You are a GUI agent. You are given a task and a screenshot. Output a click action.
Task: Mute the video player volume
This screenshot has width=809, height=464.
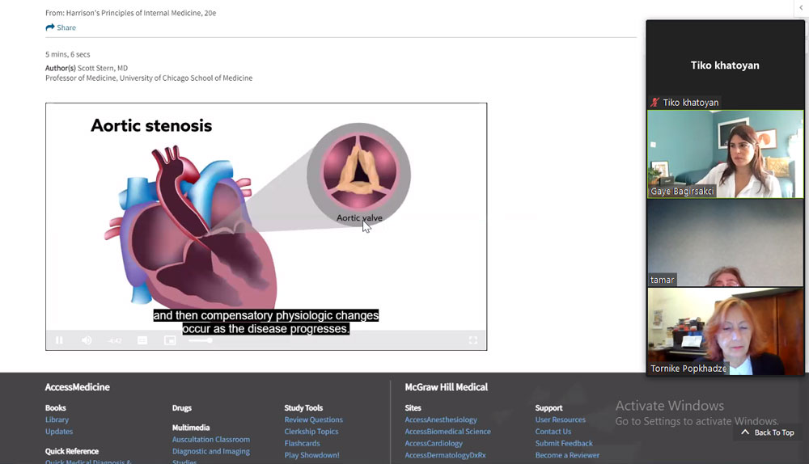tap(87, 340)
